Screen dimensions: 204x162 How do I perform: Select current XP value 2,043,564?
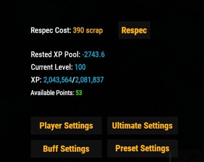pos(58,80)
